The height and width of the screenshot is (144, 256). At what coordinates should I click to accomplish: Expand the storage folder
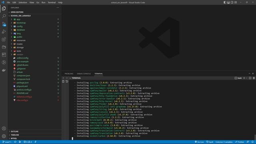(35, 47)
